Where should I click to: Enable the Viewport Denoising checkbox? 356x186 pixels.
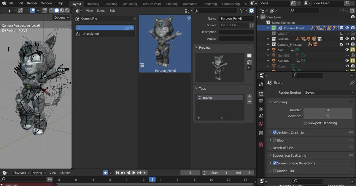point(305,123)
